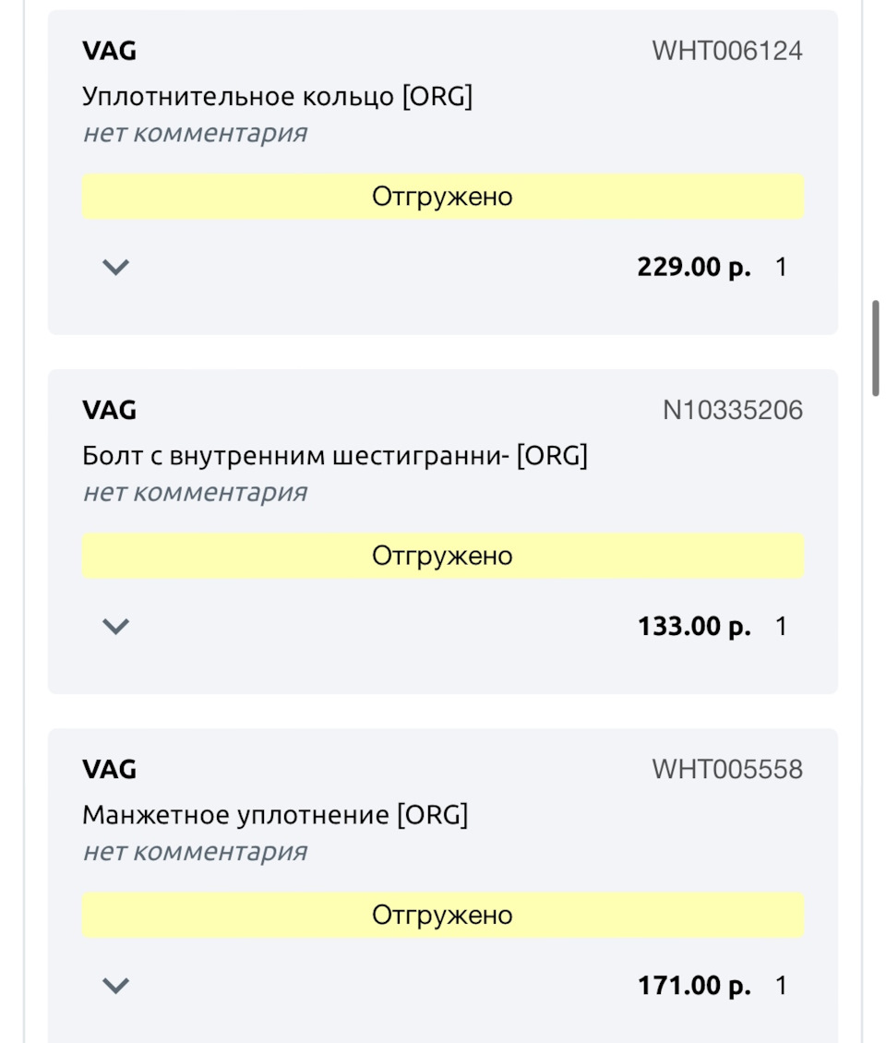
Task: Click the 171.00 р. price
Action: coord(693,986)
